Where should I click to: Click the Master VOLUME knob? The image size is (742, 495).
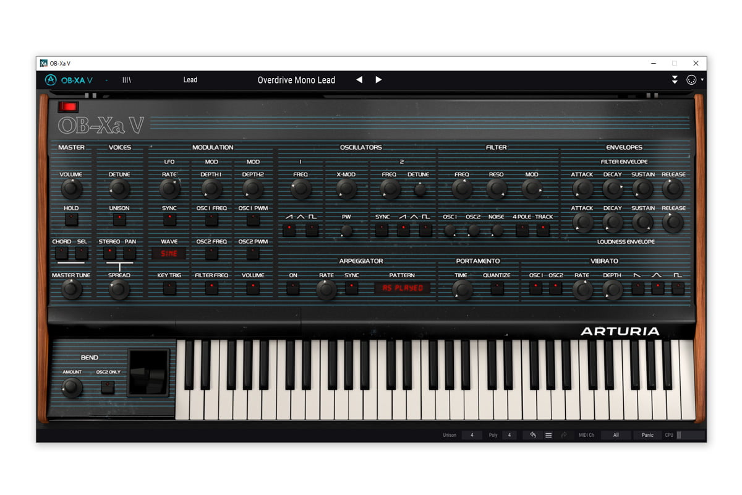click(x=71, y=189)
